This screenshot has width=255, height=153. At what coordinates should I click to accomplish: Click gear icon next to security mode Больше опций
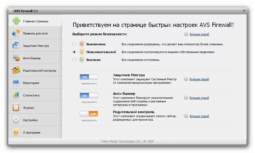(186, 34)
